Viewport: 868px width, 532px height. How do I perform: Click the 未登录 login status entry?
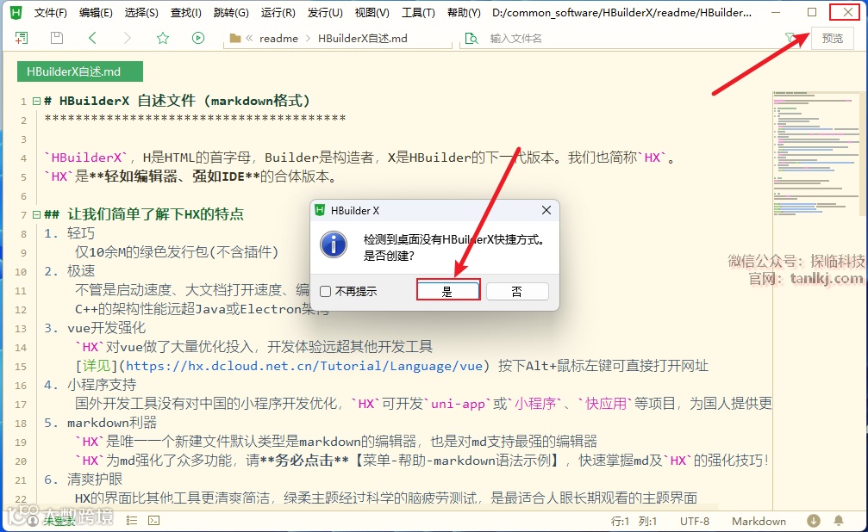[x=59, y=521]
